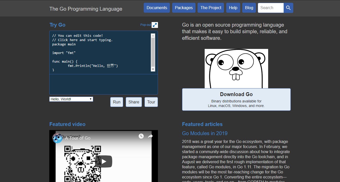
Task: Pop out the Try Go editor
Action: pos(154,25)
